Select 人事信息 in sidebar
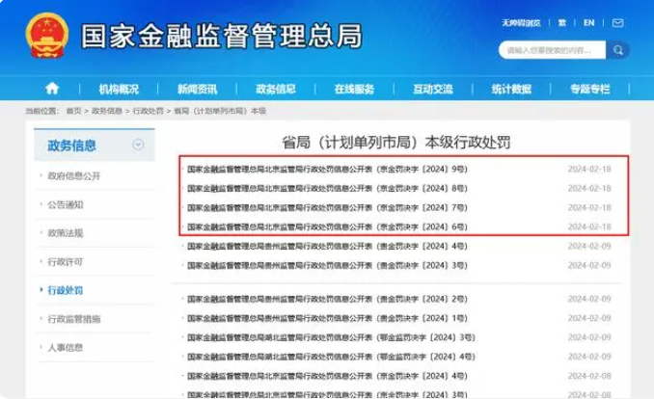The height and width of the screenshot is (399, 654). pos(66,347)
